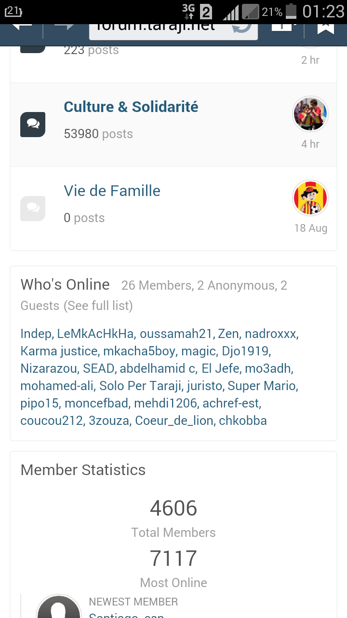
Task: Open Karma justice's member profile
Action: click(x=59, y=351)
